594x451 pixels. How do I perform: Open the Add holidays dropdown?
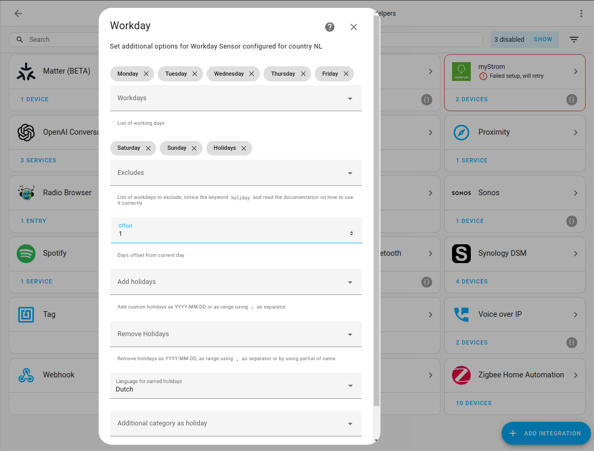(350, 281)
